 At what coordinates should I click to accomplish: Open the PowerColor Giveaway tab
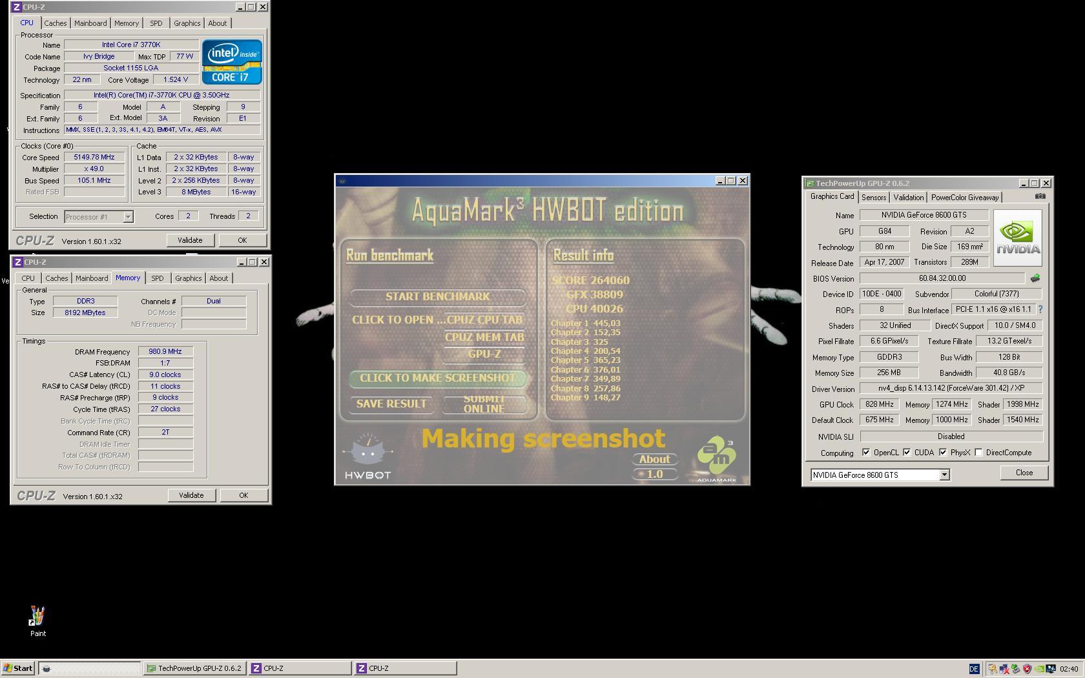tap(965, 198)
